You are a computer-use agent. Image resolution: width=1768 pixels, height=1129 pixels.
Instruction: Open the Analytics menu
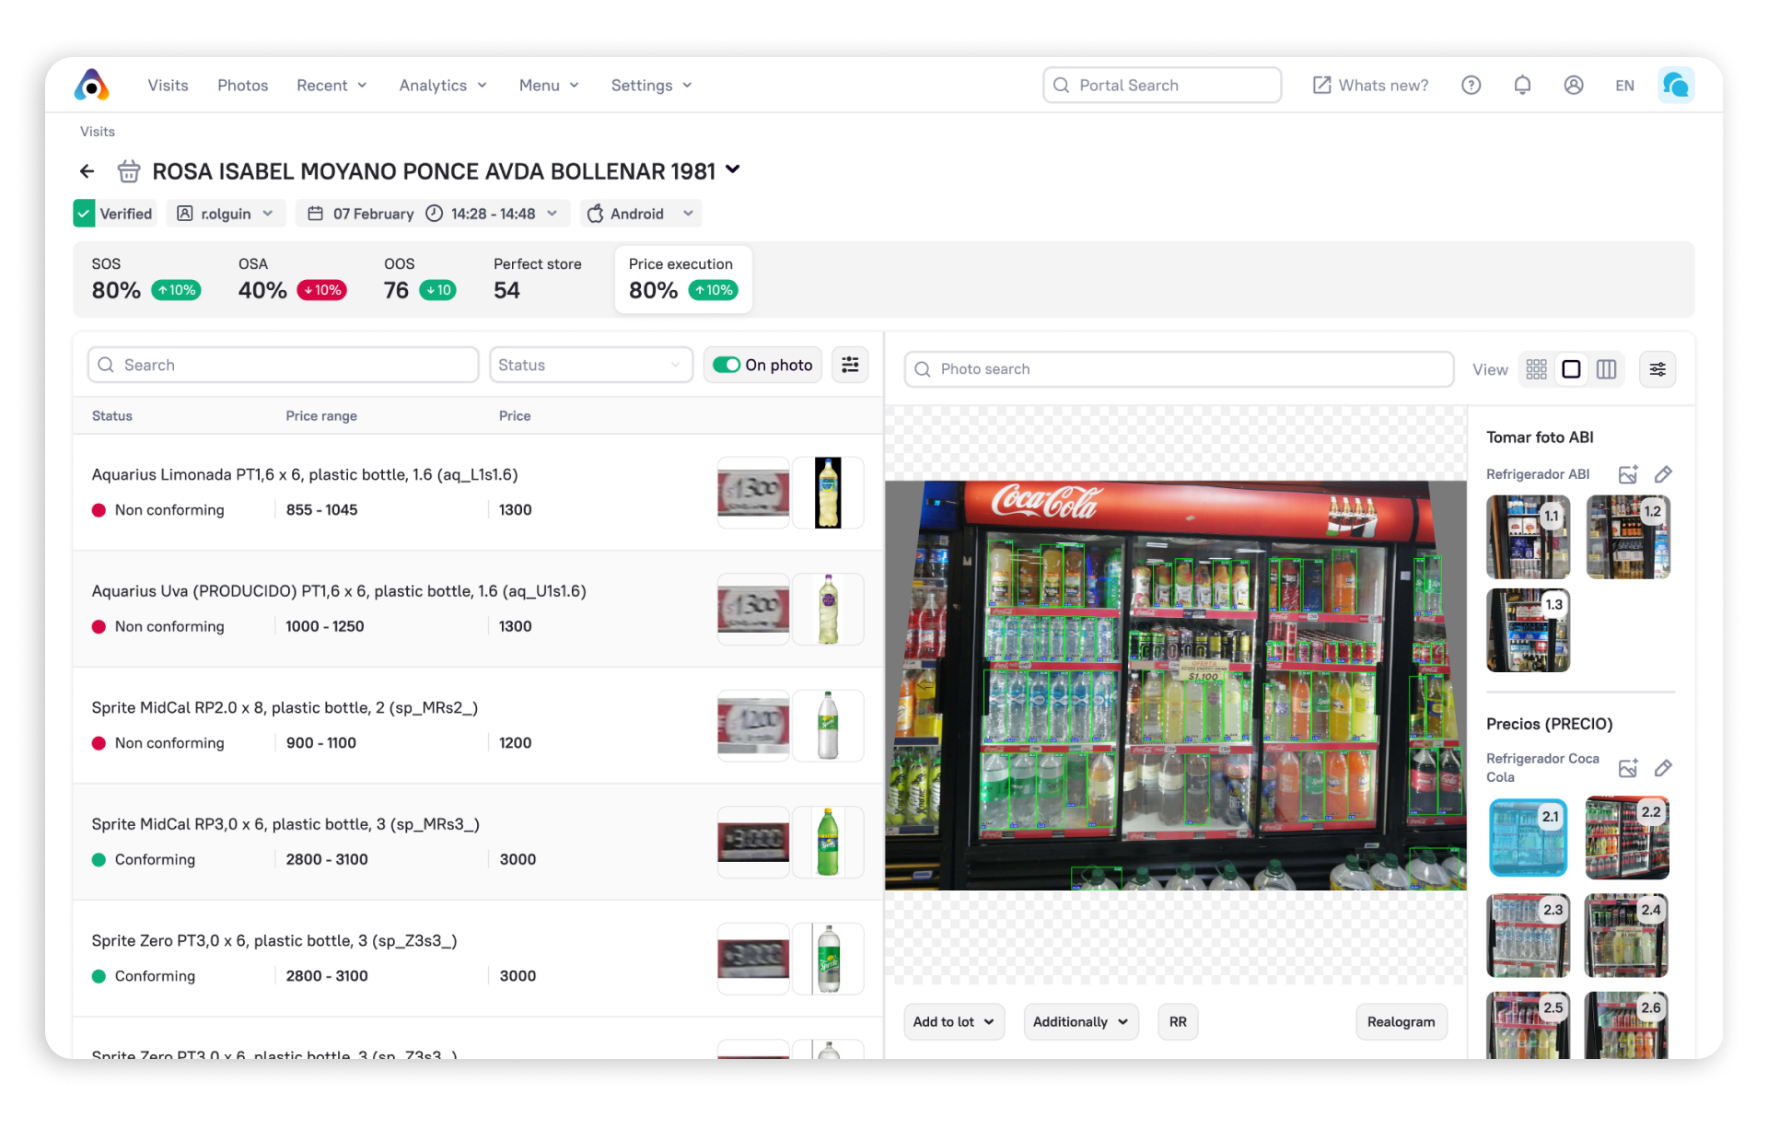pos(443,86)
